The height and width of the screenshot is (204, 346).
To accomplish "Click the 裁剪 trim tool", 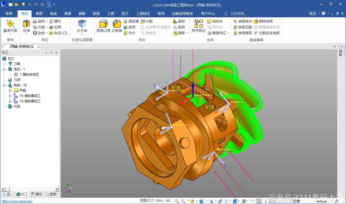I will (x=179, y=27).
